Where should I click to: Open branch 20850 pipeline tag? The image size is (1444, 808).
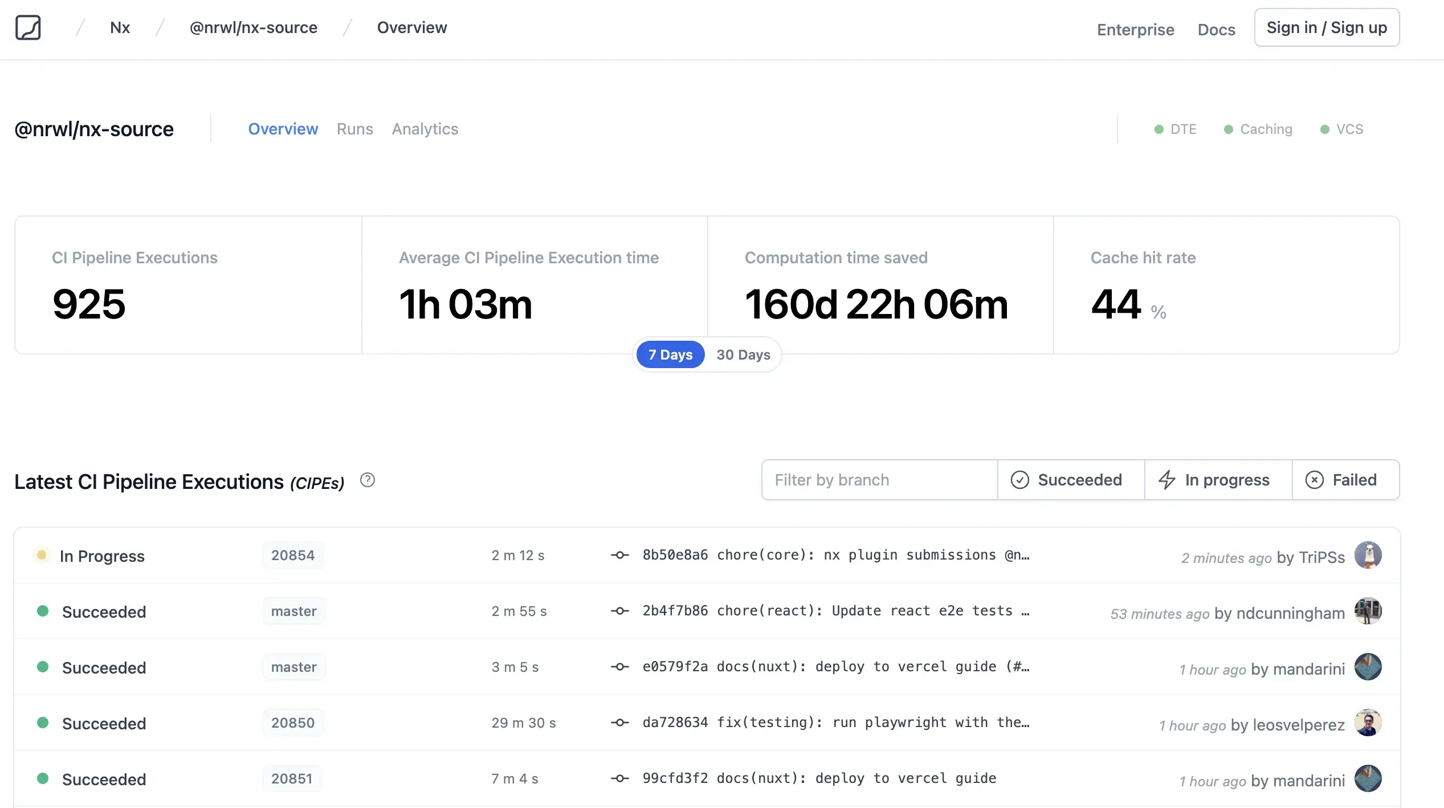pyautogui.click(x=293, y=723)
